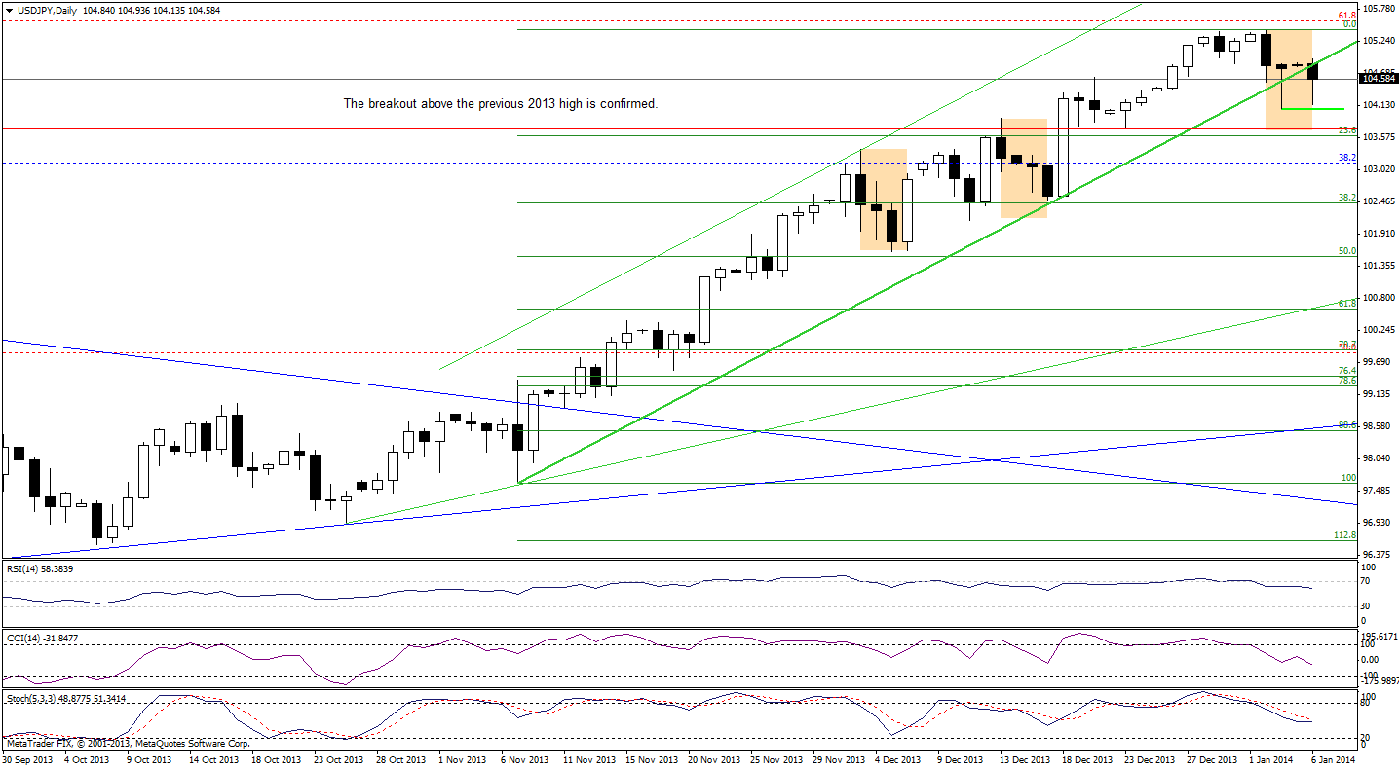Click the 101.910 price axis label
The width and height of the screenshot is (1399, 768).
pyautogui.click(x=1380, y=234)
